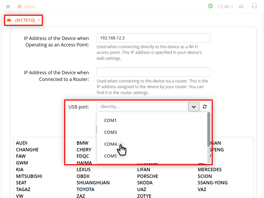The image size is (264, 198).
Task: Toggle the USB port dropdown arrow
Action: pos(194,107)
